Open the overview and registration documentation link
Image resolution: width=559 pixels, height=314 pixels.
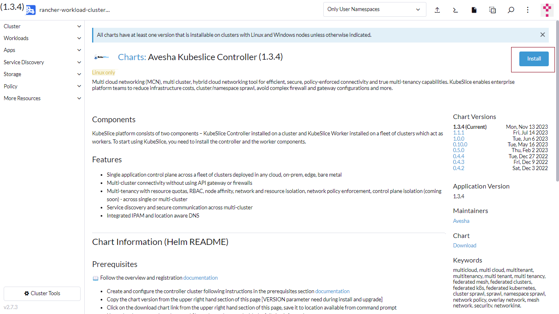(201, 278)
